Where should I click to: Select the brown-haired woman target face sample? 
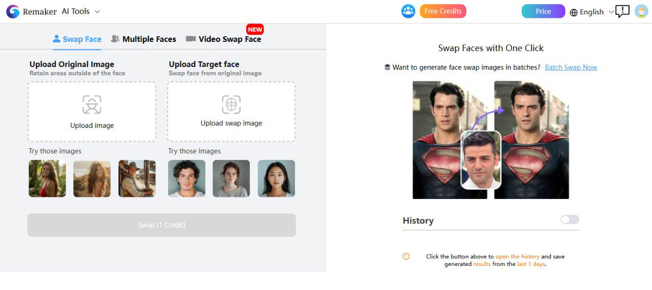coord(231,179)
